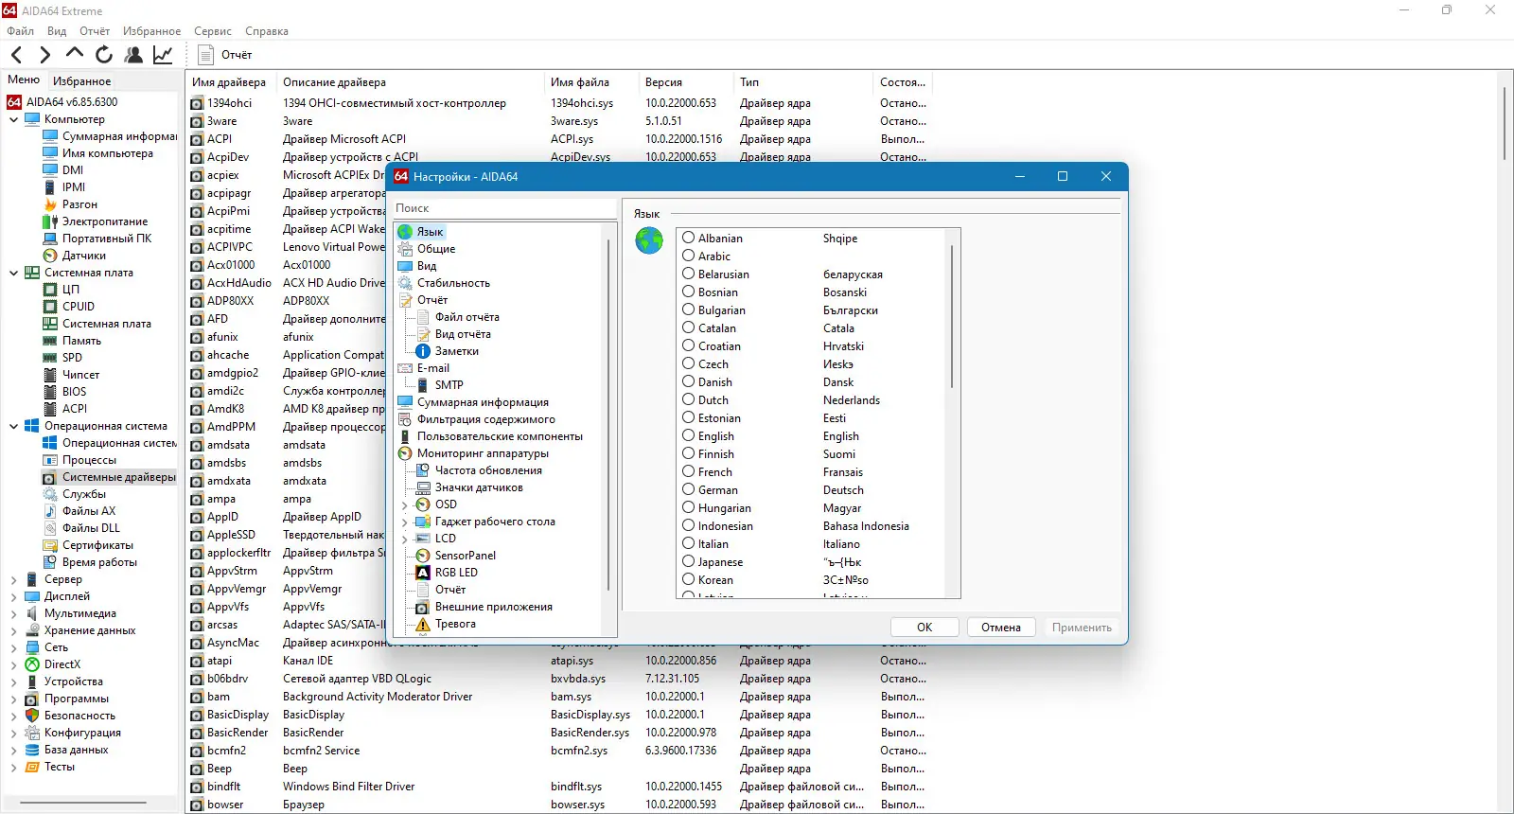Collapse the Системная плата tree node
Screen dimensions: 1514x814
tap(13, 273)
